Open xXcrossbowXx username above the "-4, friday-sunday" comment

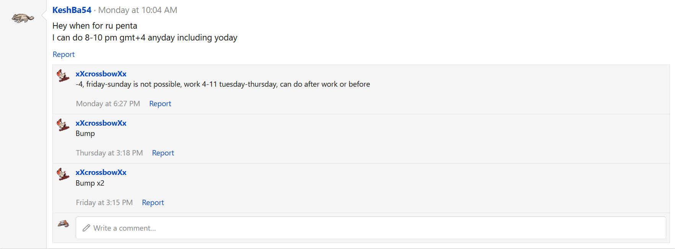[101, 74]
